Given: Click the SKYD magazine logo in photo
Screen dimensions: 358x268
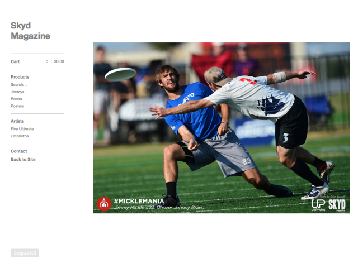Looking at the screenshot, I should [x=337, y=205].
